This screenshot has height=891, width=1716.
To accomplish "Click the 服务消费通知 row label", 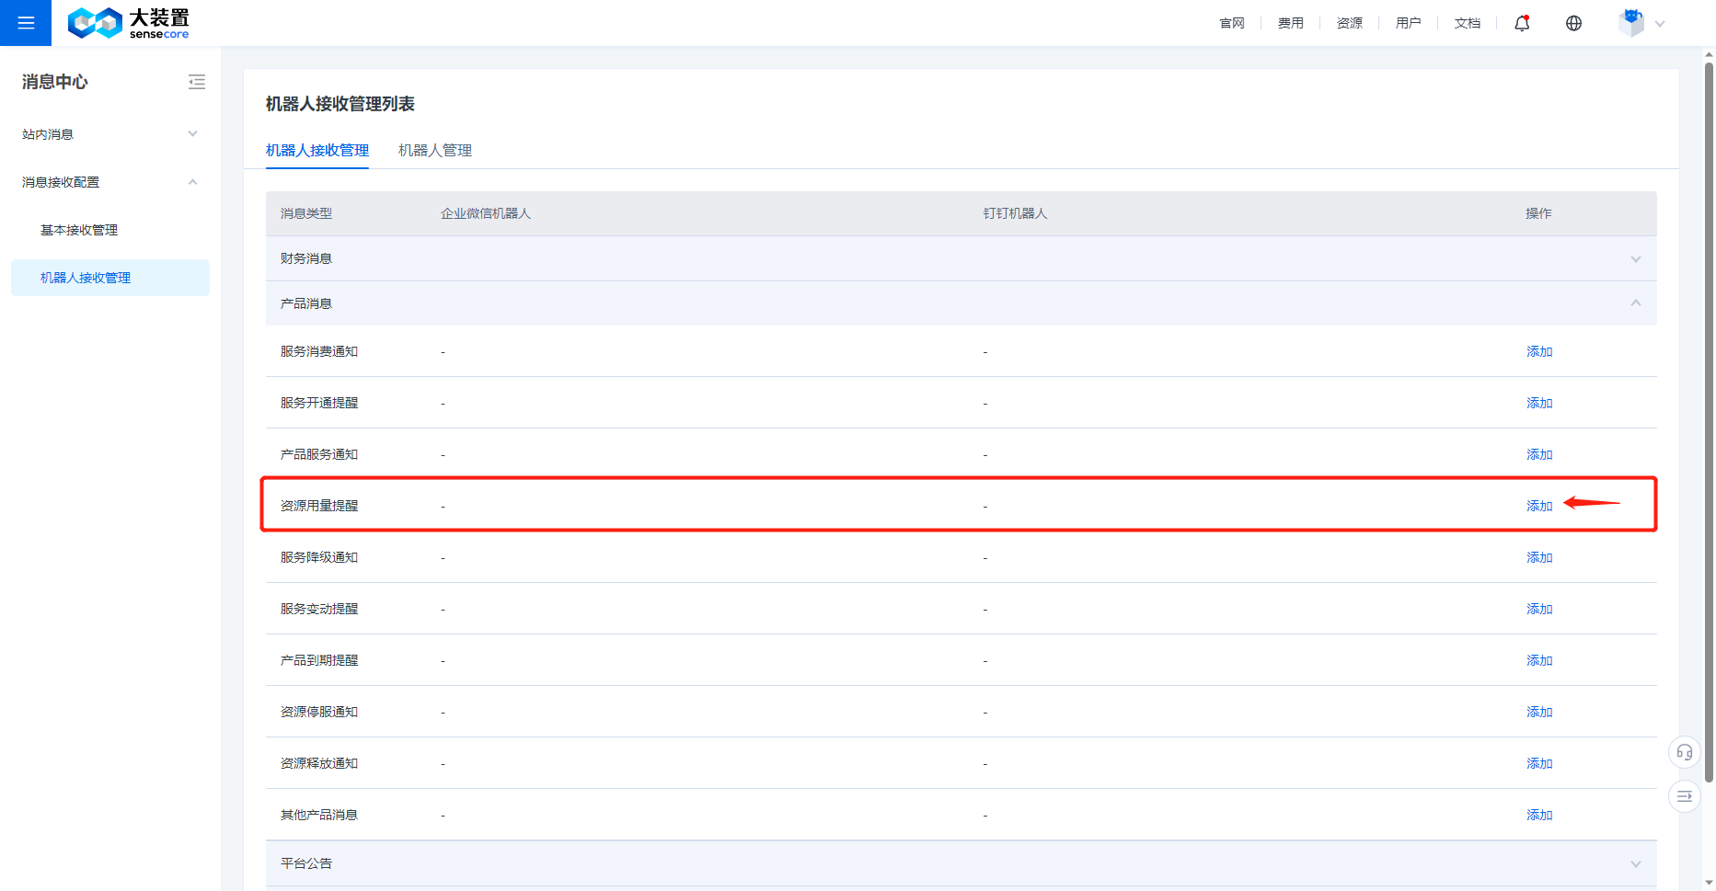I will point(319,351).
